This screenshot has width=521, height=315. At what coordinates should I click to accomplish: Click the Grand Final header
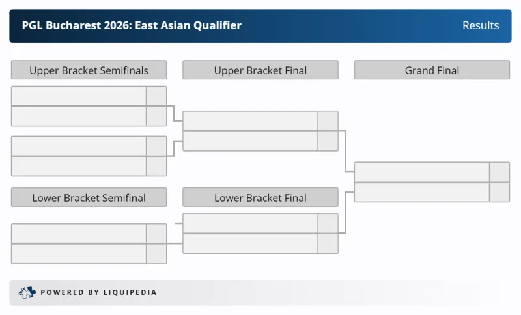pos(432,70)
